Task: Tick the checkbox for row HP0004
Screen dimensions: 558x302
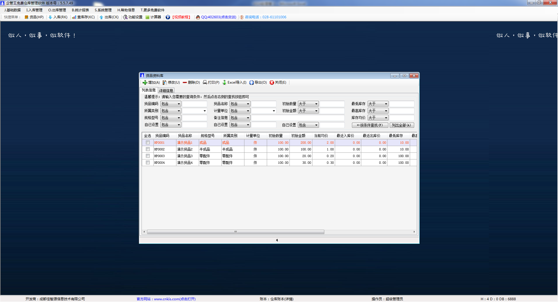Action: pos(148,163)
